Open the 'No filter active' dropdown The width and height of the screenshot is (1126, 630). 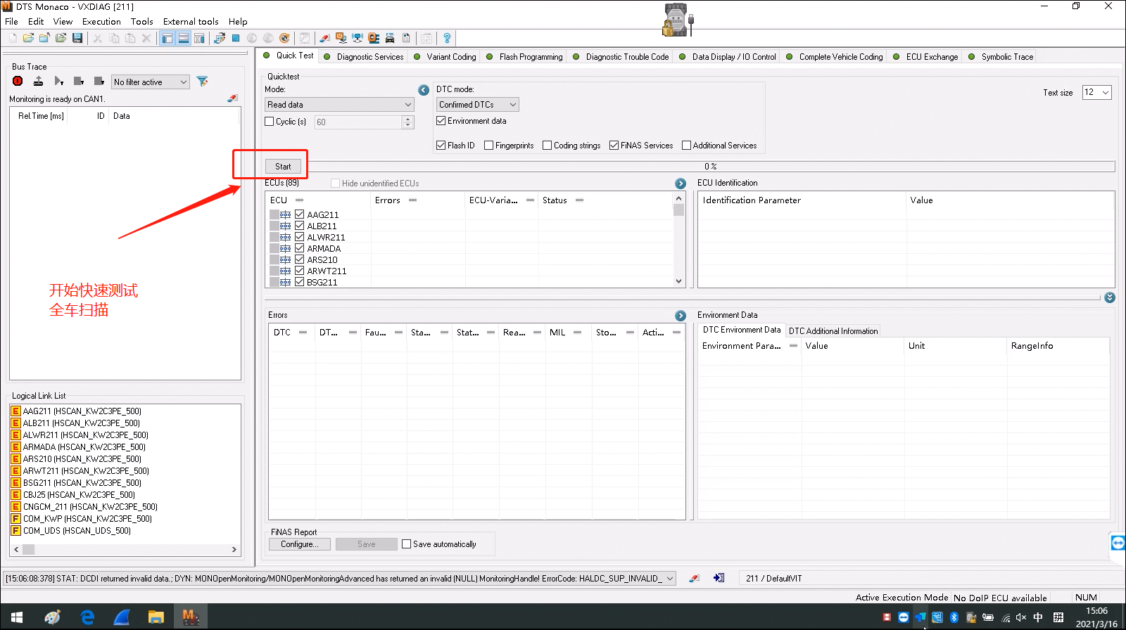click(151, 82)
